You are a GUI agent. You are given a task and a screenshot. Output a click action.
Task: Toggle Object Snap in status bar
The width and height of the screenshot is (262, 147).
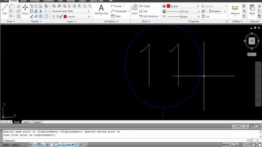point(52,145)
